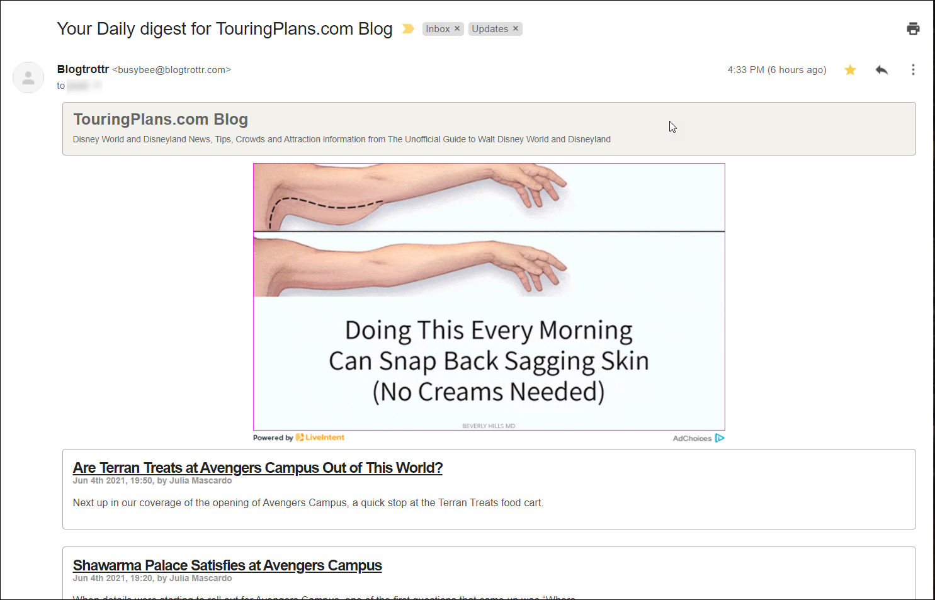Remove the Updates label with its x
The width and height of the screenshot is (935, 600).
pos(515,29)
